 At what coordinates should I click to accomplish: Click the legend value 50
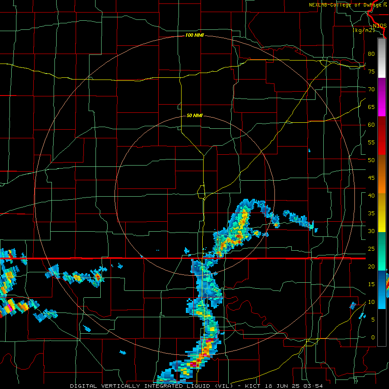coord(371,160)
